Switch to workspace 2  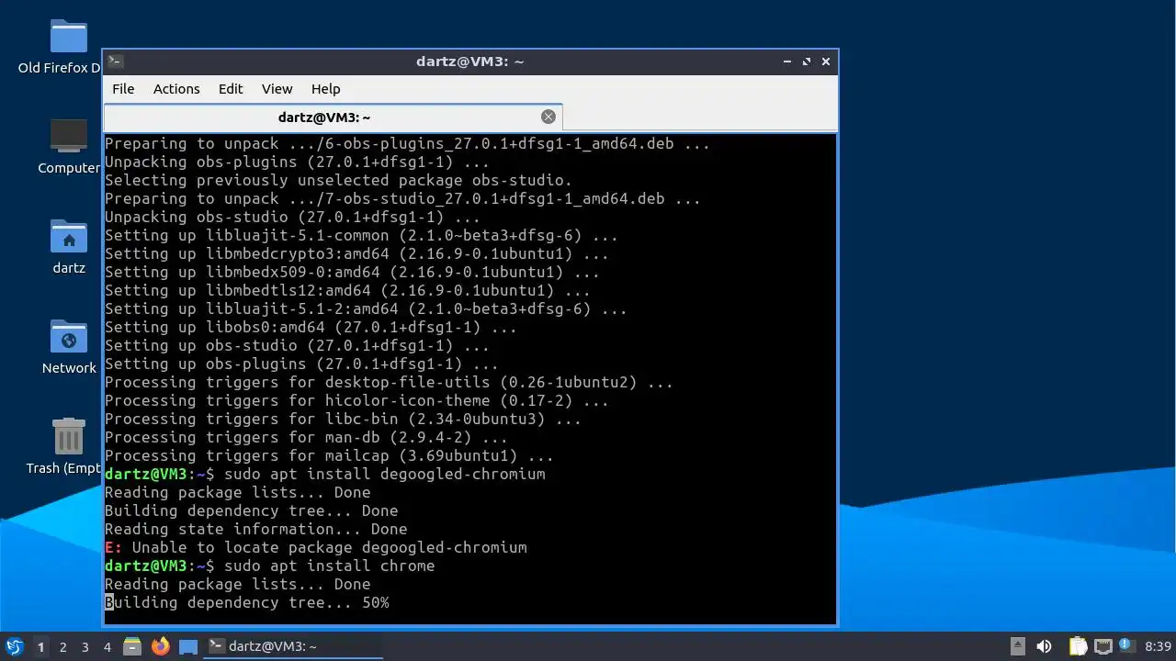(x=63, y=646)
